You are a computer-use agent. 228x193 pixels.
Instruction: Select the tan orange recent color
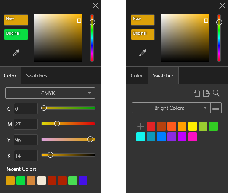pyautogui.click(x=31, y=180)
